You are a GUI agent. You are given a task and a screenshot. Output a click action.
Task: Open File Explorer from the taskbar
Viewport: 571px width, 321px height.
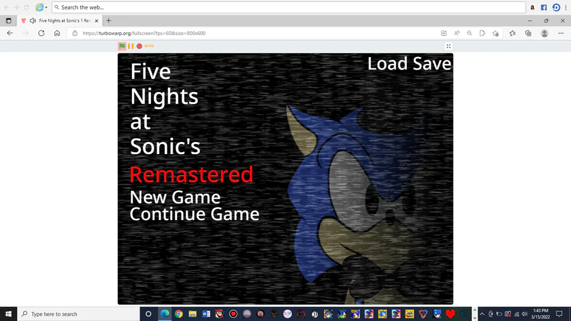[x=192, y=314]
